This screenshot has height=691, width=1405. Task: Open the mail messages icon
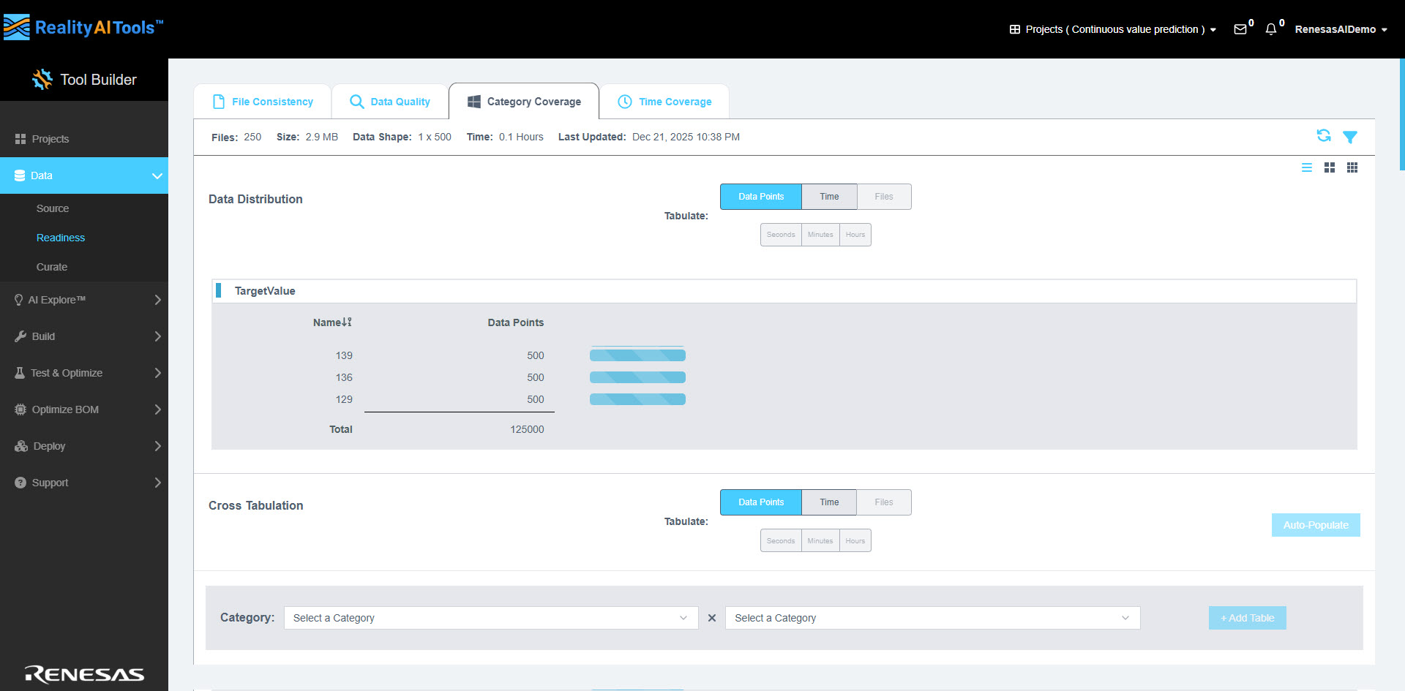1240,29
